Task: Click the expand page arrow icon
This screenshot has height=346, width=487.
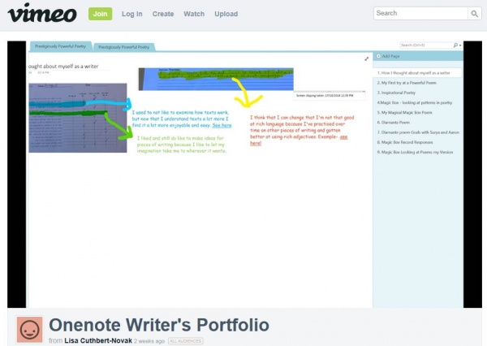Action: 367,58
